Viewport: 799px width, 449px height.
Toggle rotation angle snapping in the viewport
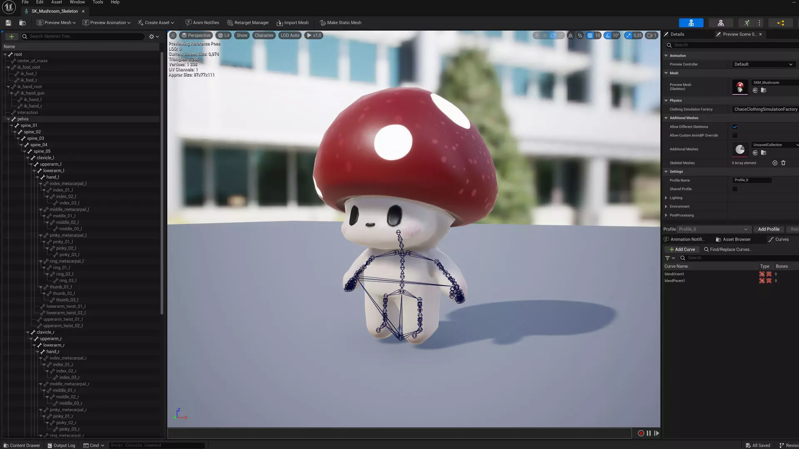pyautogui.click(x=608, y=35)
